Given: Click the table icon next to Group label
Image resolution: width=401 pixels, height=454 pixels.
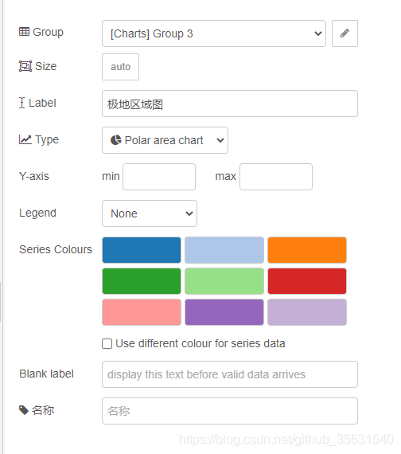Looking at the screenshot, I should coord(25,32).
